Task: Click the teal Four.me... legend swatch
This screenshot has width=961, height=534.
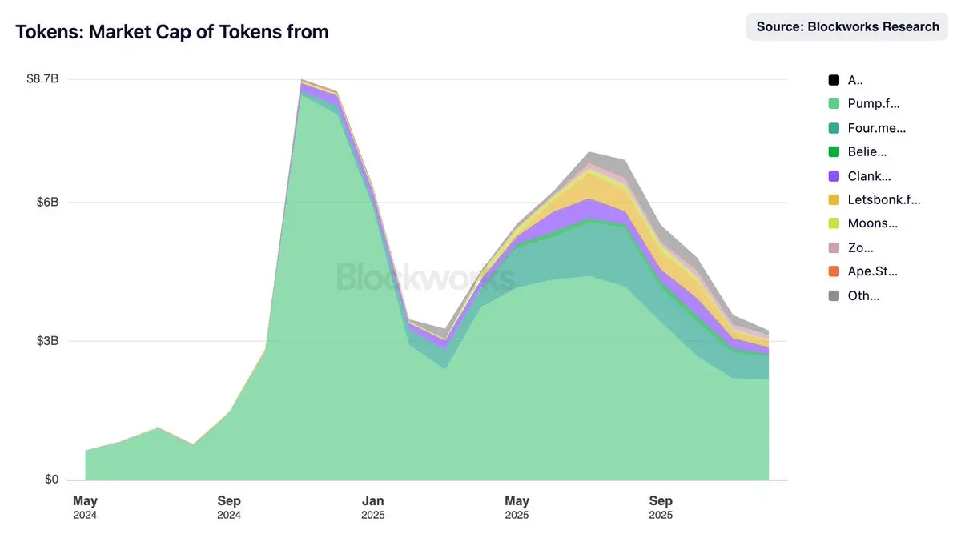Action: (834, 128)
